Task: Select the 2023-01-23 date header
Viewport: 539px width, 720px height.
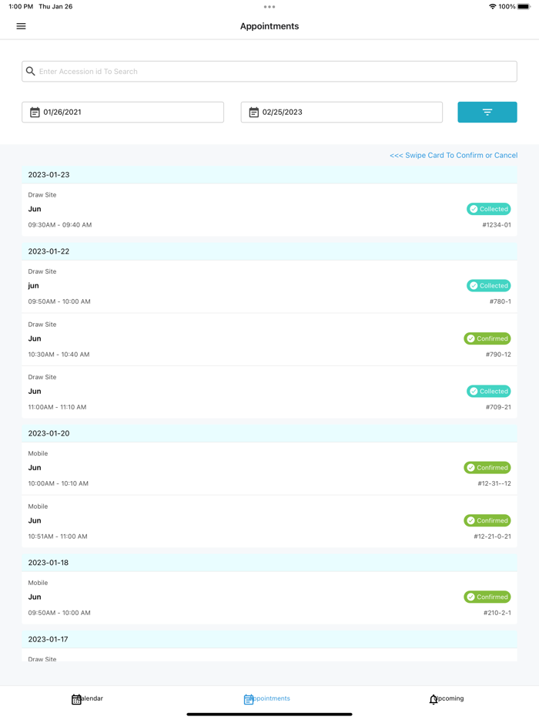Action: coord(269,174)
